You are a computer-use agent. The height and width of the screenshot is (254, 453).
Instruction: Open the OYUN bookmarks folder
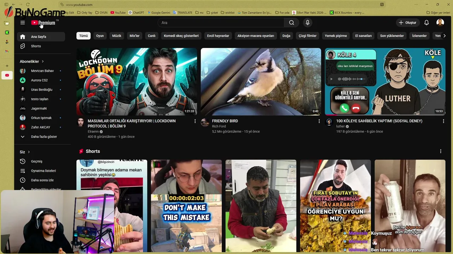coord(101,13)
